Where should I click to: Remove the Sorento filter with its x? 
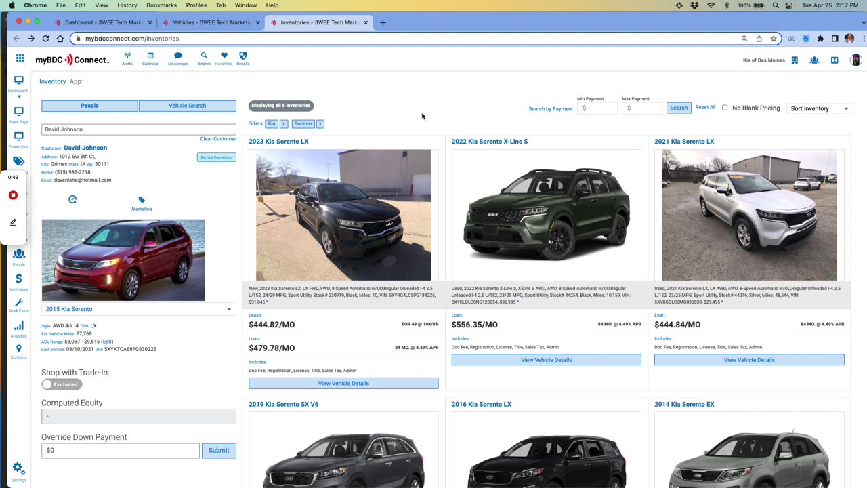(x=320, y=124)
